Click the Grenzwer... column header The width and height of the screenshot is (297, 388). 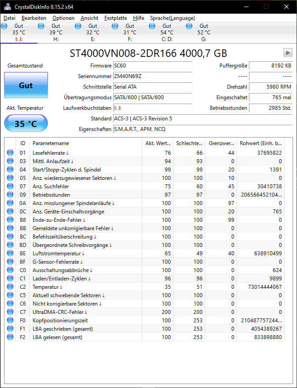coord(221,143)
